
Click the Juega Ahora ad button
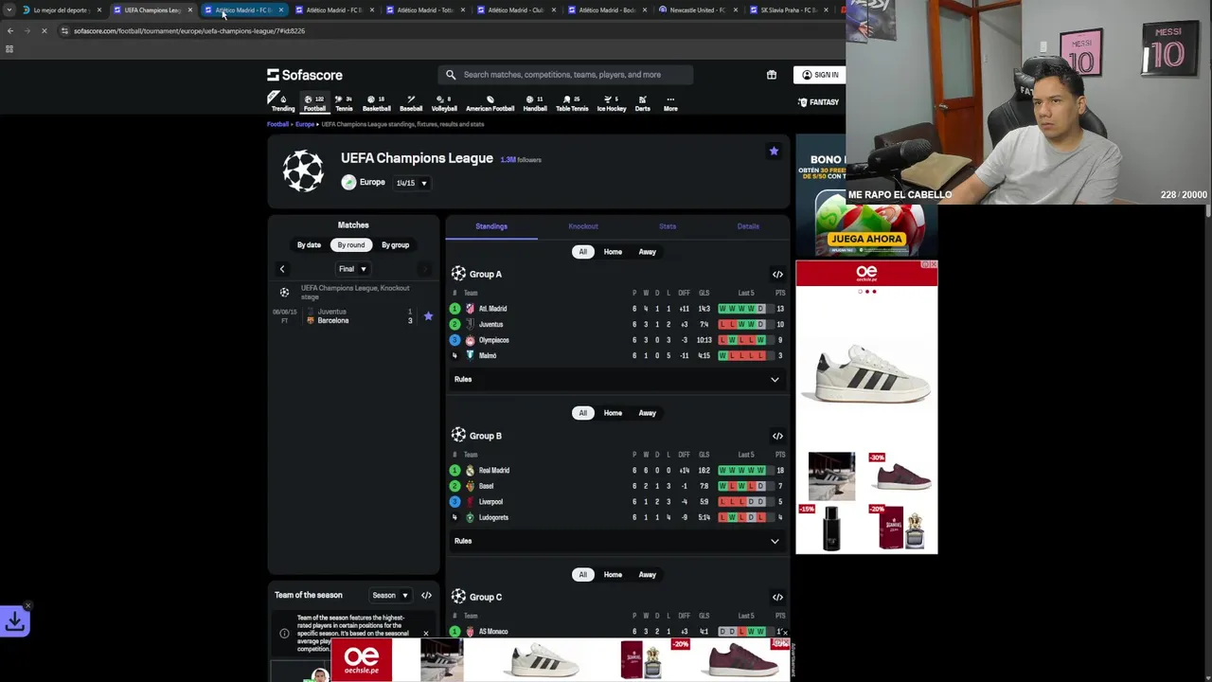(x=866, y=240)
